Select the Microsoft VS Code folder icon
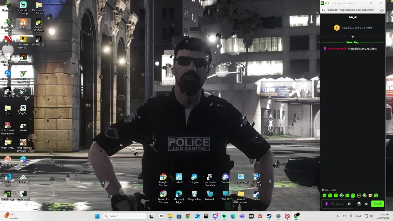 point(39,8)
